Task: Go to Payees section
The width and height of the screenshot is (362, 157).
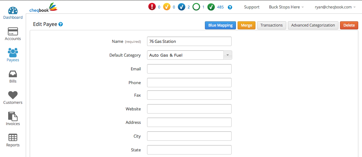Action: point(13,55)
